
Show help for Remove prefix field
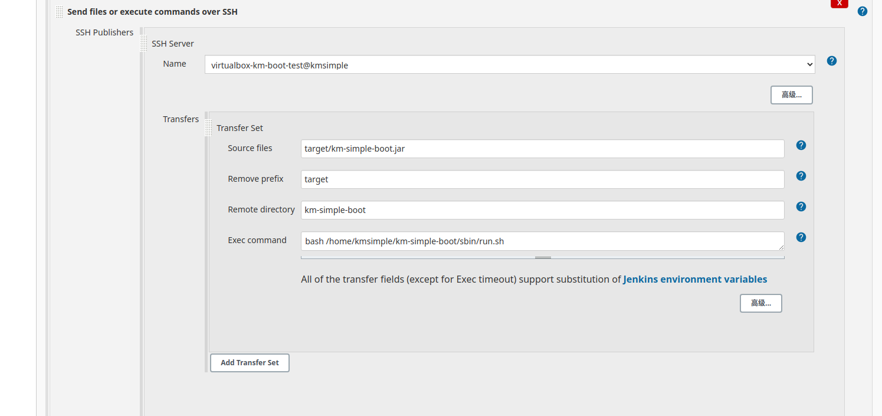[x=801, y=176]
